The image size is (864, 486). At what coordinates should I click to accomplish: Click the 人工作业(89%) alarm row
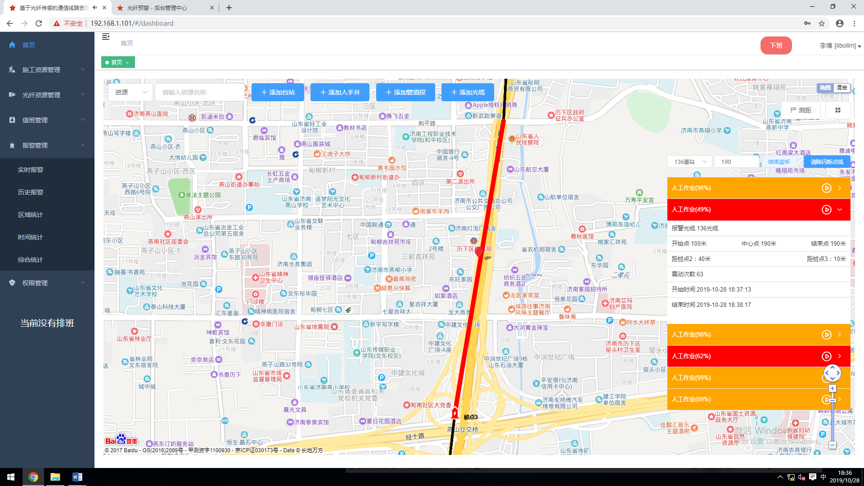tap(759, 400)
